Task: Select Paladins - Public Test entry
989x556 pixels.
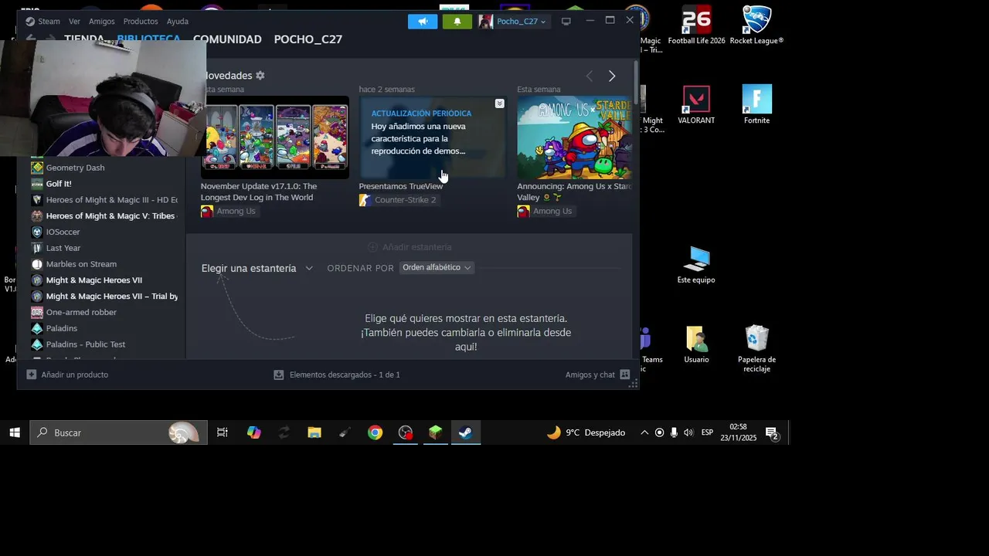Action: pyautogui.click(x=86, y=344)
